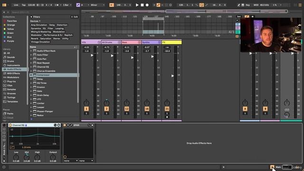Open the MIDI Effects library category
304x171 pixels.
(x=13, y=73)
